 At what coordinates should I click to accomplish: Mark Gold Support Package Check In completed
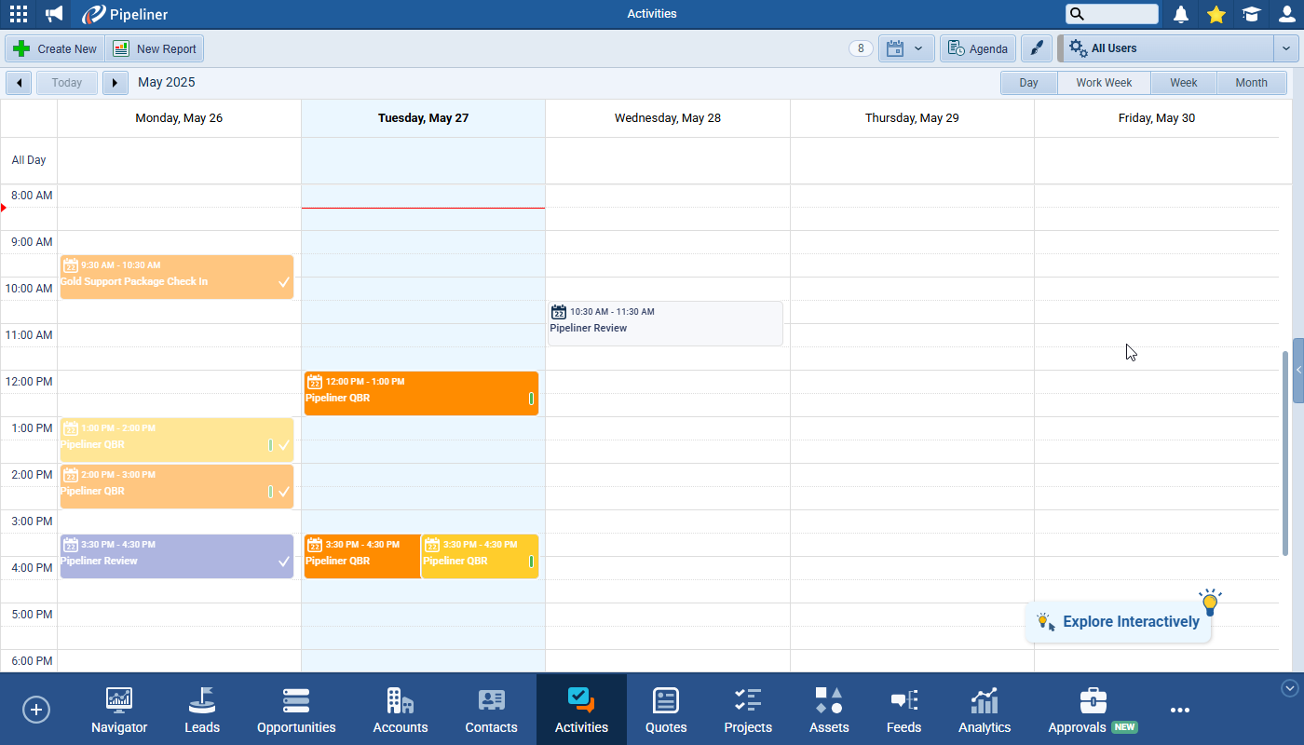tap(284, 282)
